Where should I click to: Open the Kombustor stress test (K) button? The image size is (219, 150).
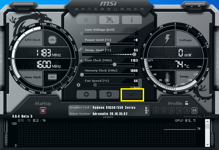(x=87, y=20)
